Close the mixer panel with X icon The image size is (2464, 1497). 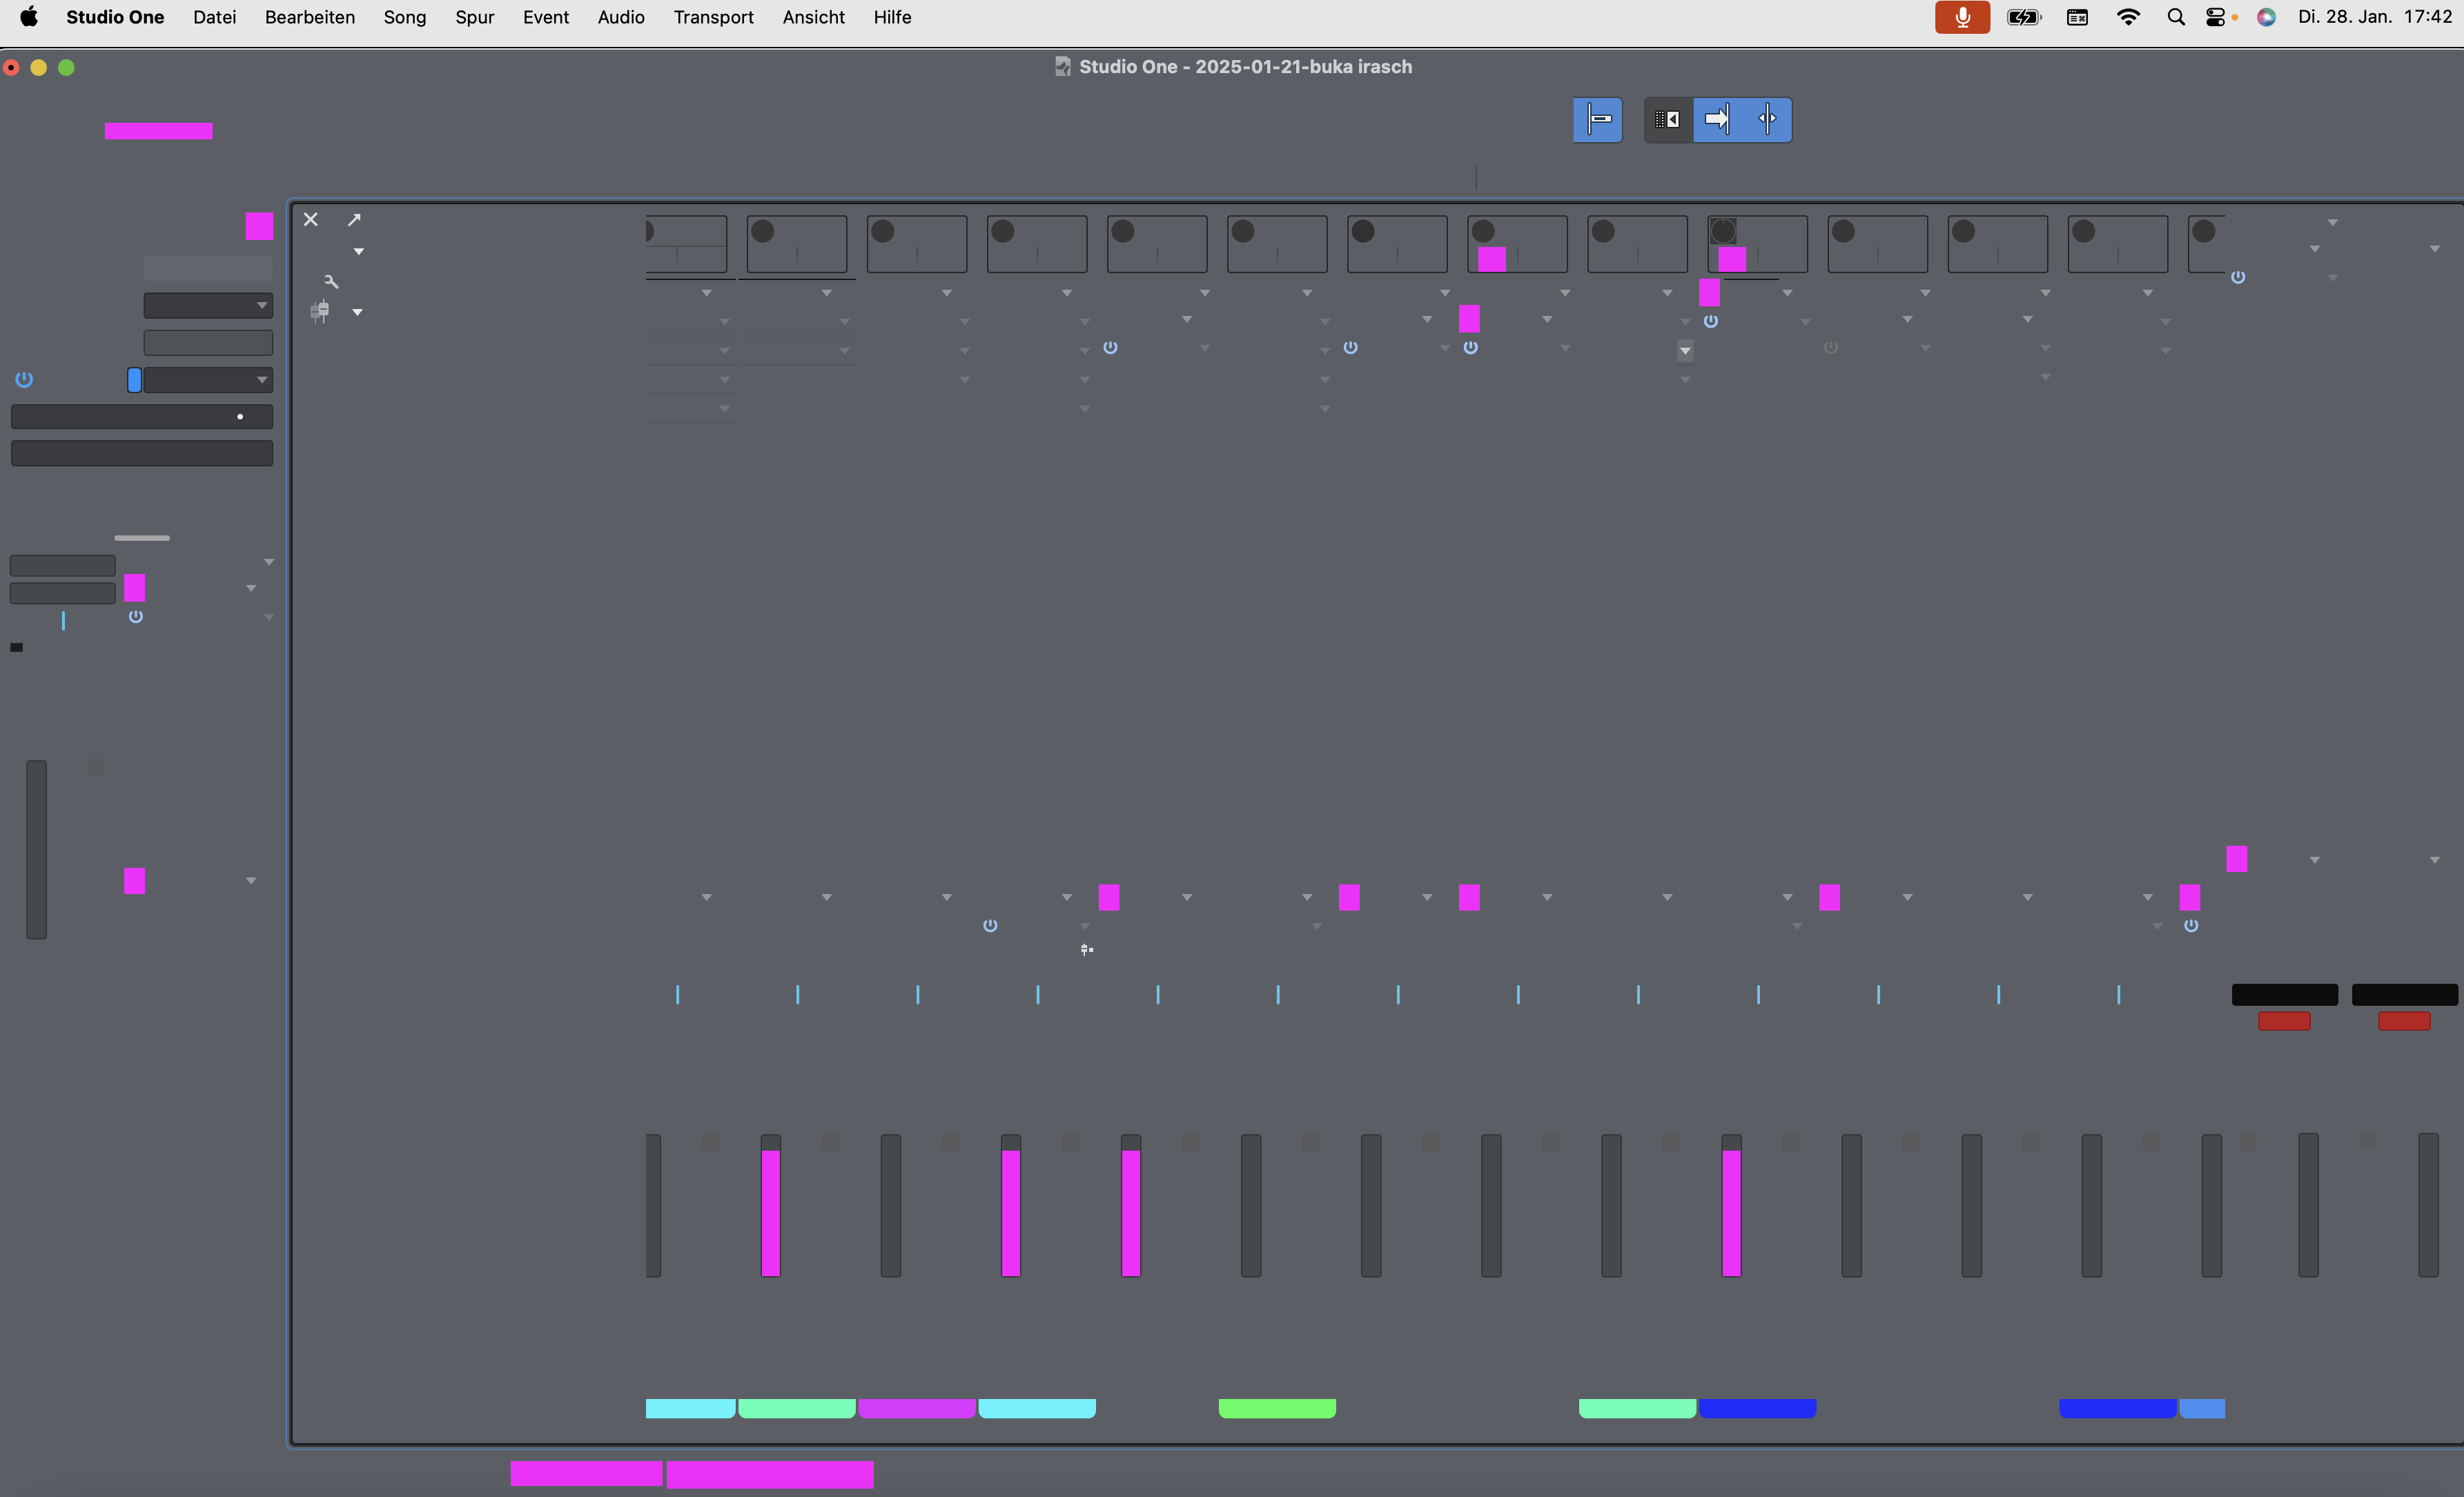click(x=311, y=220)
